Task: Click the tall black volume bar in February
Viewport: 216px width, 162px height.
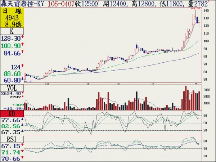Action: point(136,101)
